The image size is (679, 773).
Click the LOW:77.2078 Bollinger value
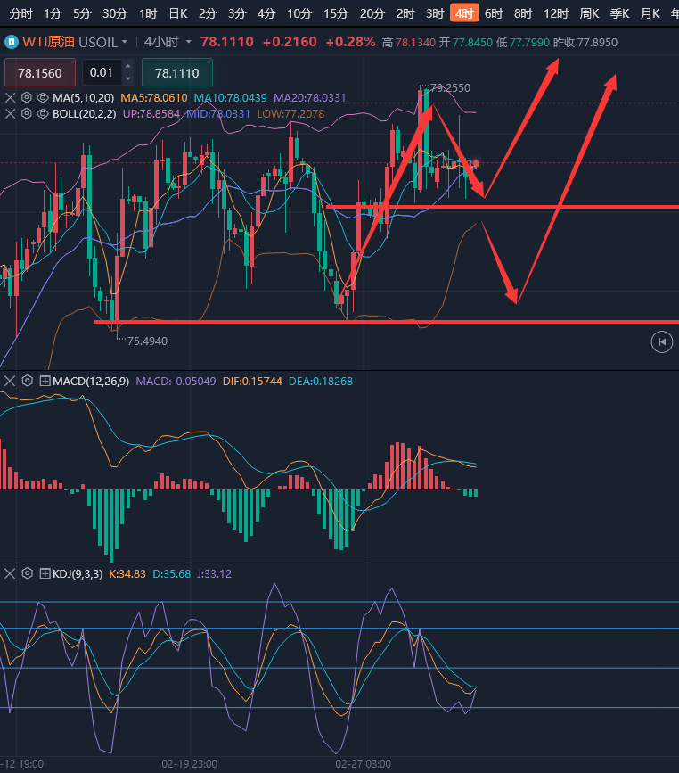pyautogui.click(x=290, y=114)
